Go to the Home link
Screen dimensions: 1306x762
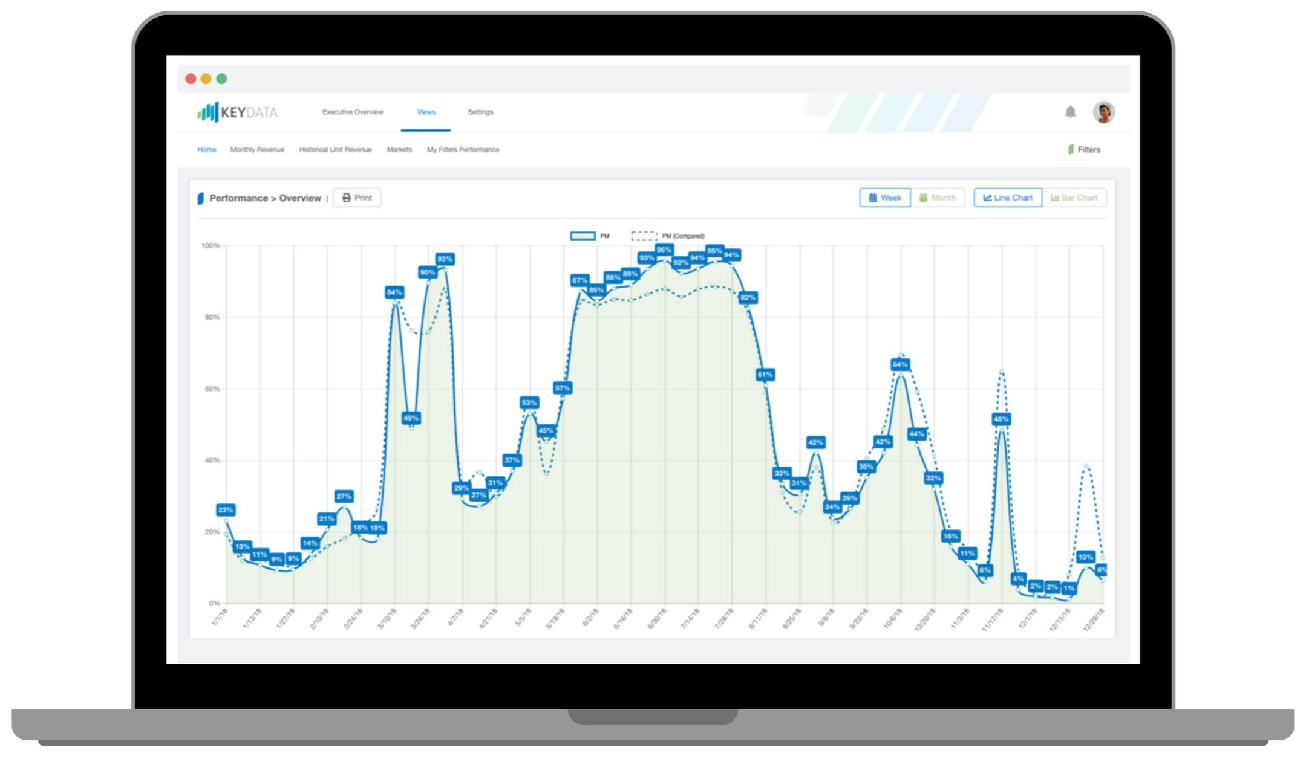(x=206, y=149)
